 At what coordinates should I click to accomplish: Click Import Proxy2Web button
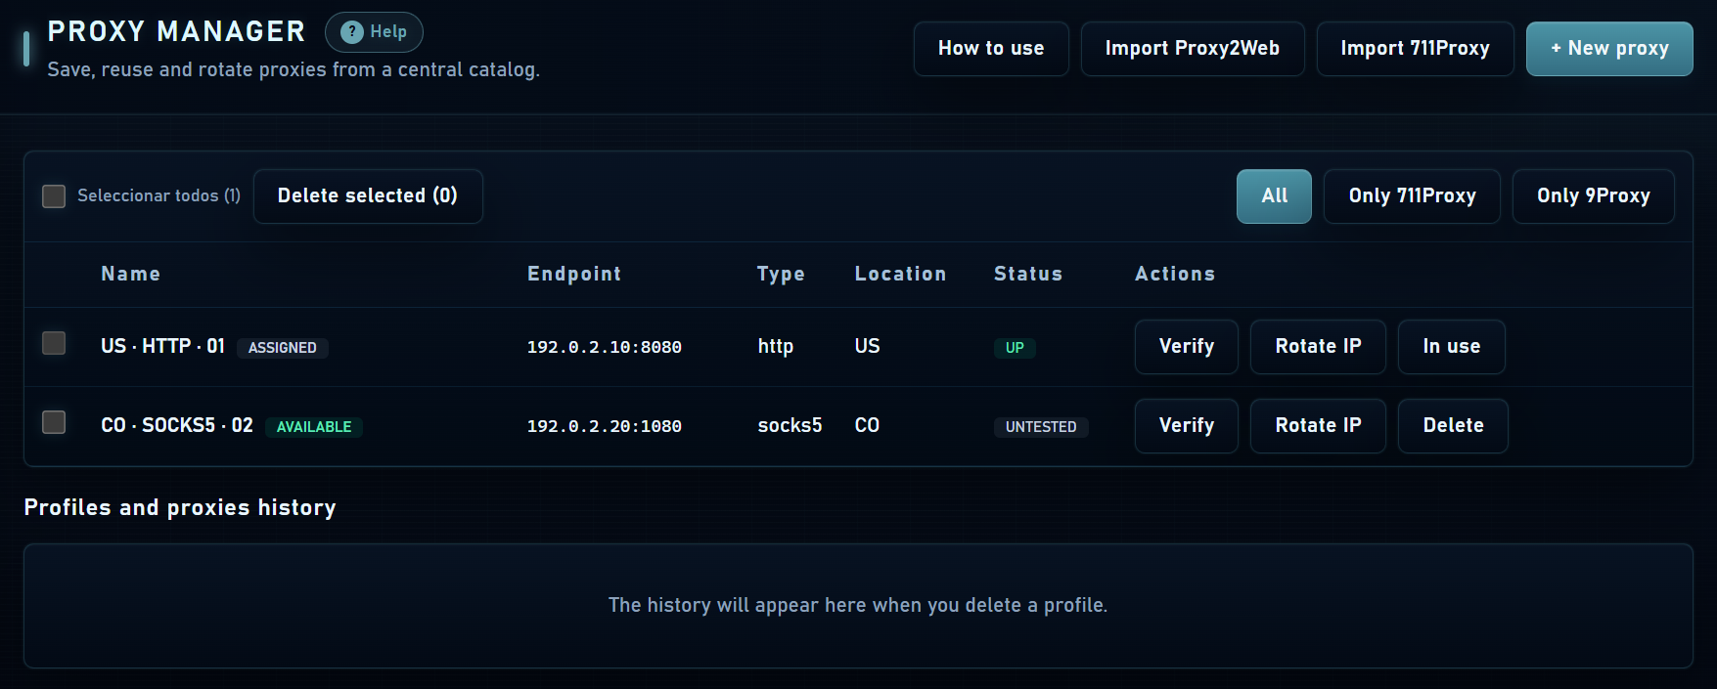click(x=1193, y=49)
